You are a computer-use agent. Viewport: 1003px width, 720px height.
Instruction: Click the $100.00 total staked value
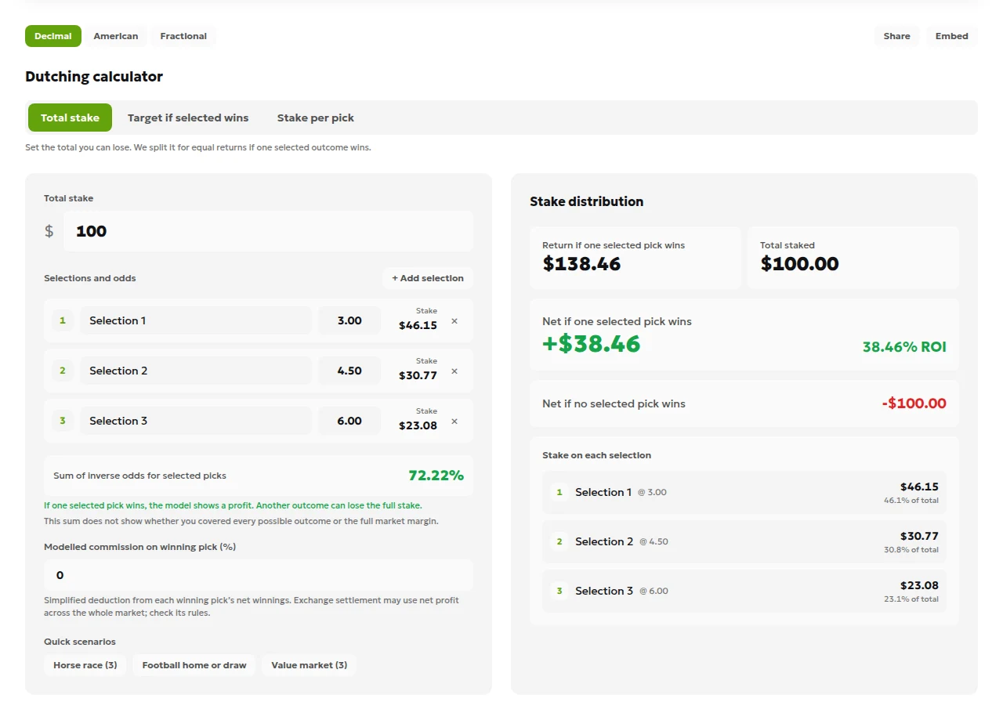click(799, 264)
